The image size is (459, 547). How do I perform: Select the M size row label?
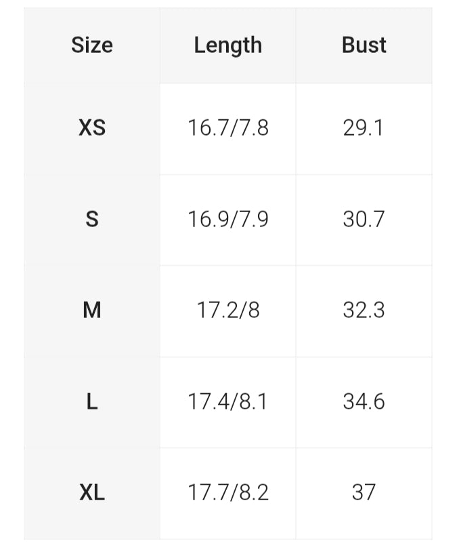(92, 310)
